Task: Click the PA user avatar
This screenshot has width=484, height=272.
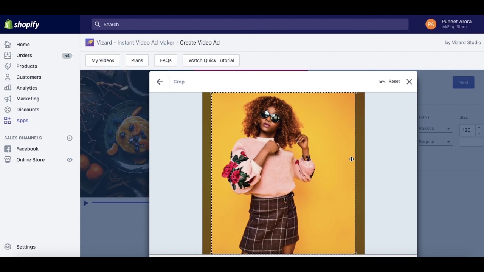Action: point(431,24)
